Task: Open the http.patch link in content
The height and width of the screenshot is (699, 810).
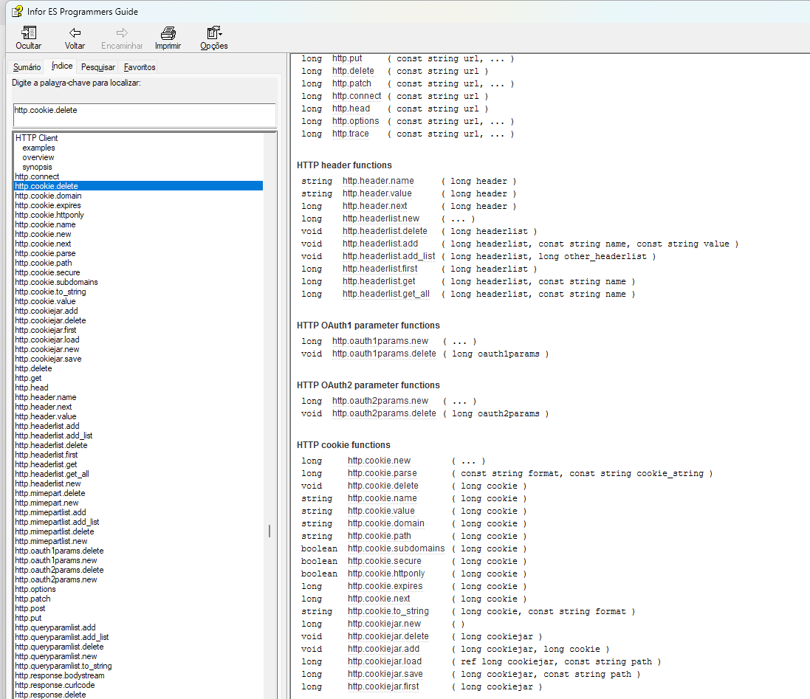Action: tap(351, 83)
